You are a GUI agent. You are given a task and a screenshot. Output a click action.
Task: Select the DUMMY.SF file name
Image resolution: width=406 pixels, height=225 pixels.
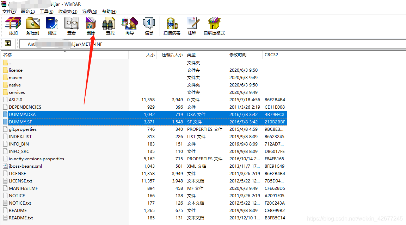[20, 122]
